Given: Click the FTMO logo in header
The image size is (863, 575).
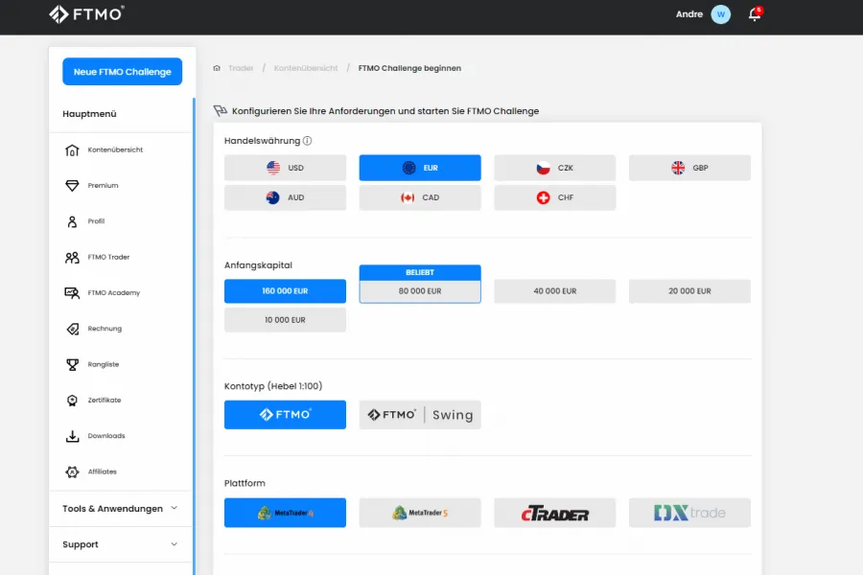Looking at the screenshot, I should pos(86,14).
